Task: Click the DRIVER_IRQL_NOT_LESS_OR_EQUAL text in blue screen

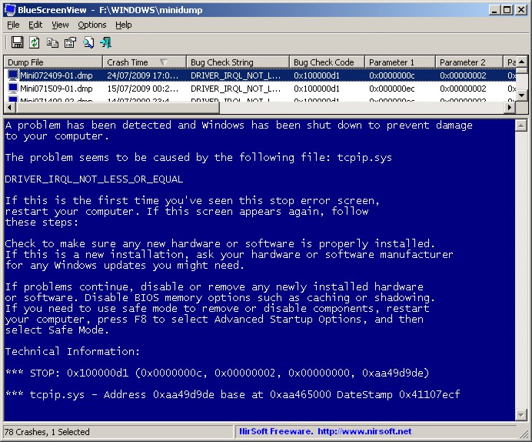Action: (x=94, y=179)
